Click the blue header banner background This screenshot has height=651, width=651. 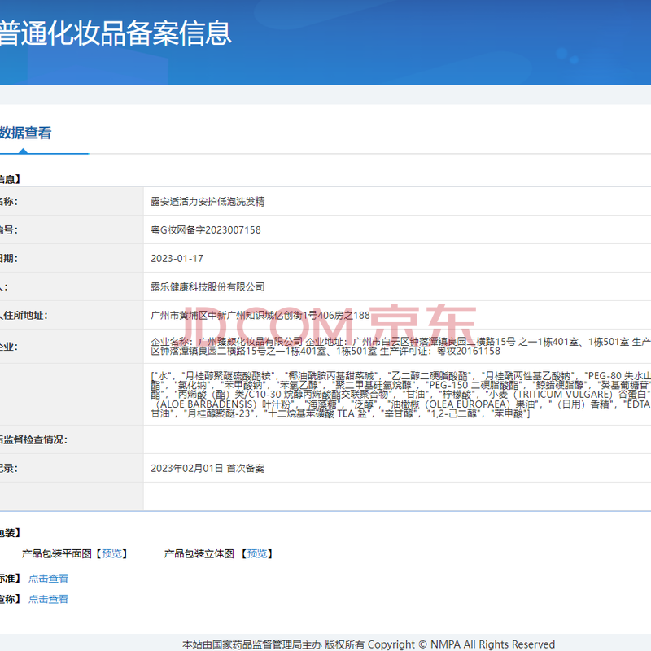click(448, 41)
